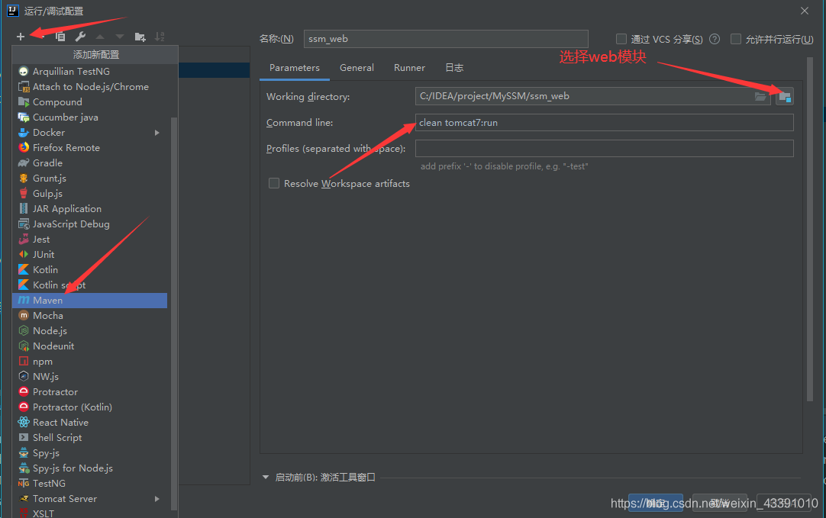The image size is (826, 518).
Task: Choose Shell Script configuration type
Action: [89, 437]
